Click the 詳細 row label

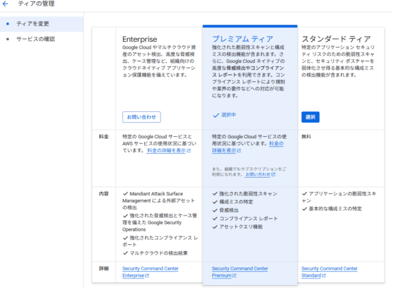pos(103,269)
